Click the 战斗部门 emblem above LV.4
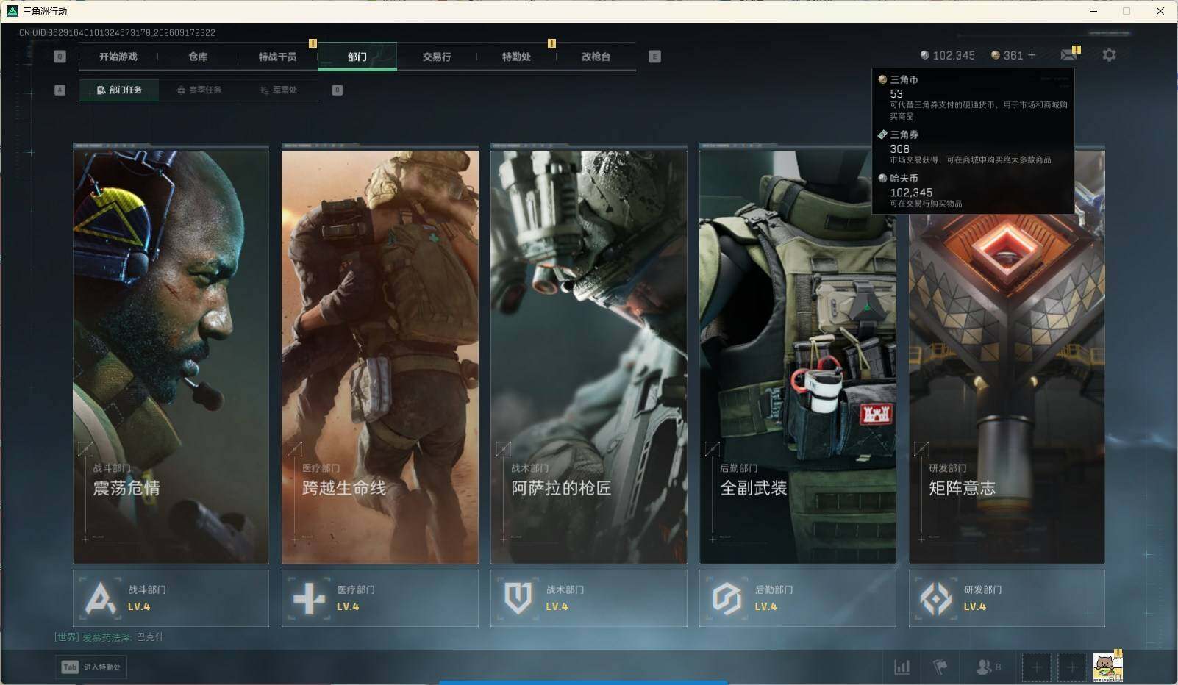The width and height of the screenshot is (1178, 685). (100, 598)
